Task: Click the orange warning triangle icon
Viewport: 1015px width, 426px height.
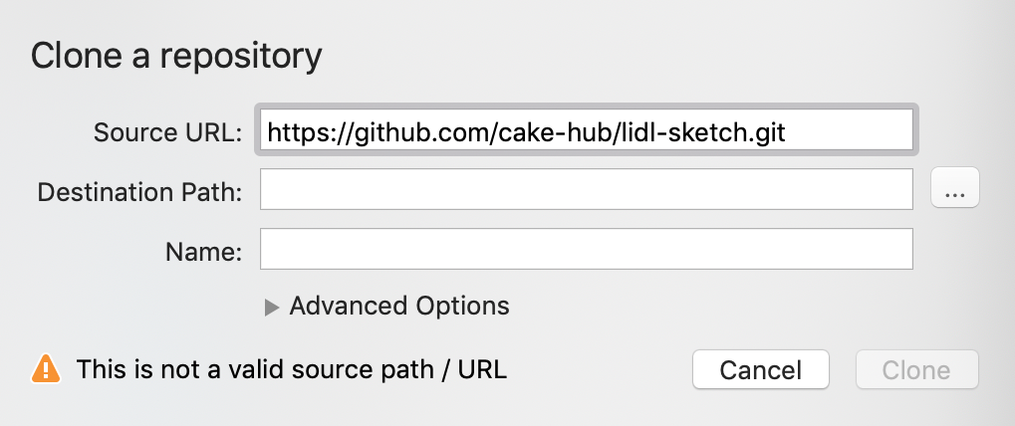Action: [x=45, y=369]
